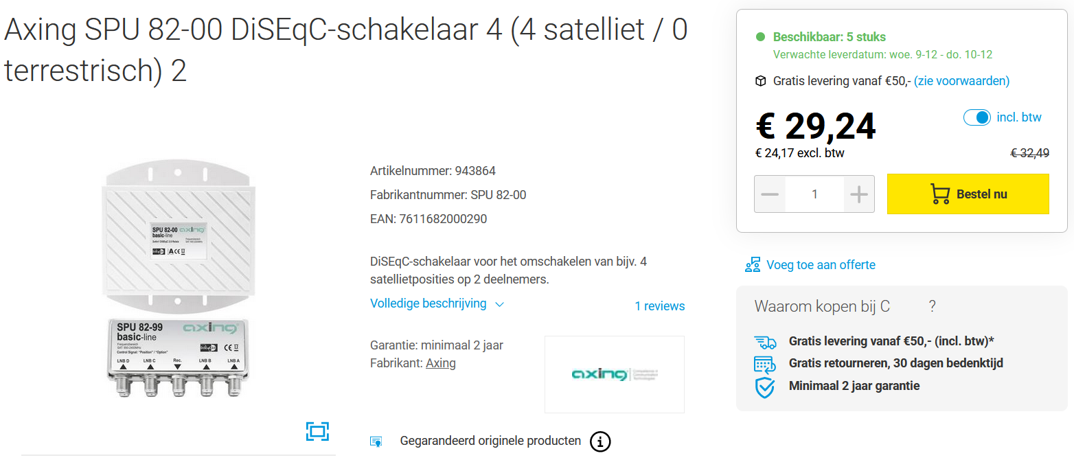Image resolution: width=1074 pixels, height=460 pixels.
Task: Click the guaranteed original products certificate icon
Action: 376,441
